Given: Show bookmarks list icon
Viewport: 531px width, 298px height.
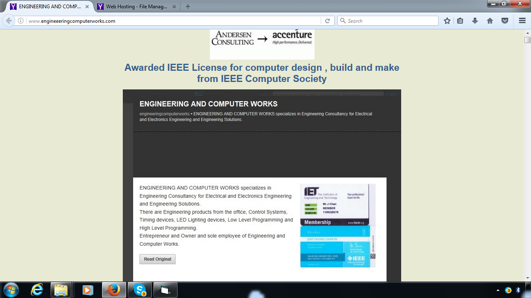Looking at the screenshot, I should pos(460,21).
